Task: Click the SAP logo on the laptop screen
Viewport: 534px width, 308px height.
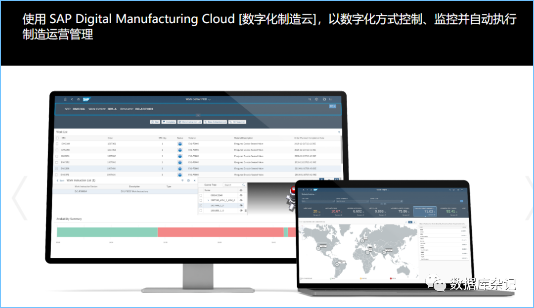Action: (x=315, y=189)
